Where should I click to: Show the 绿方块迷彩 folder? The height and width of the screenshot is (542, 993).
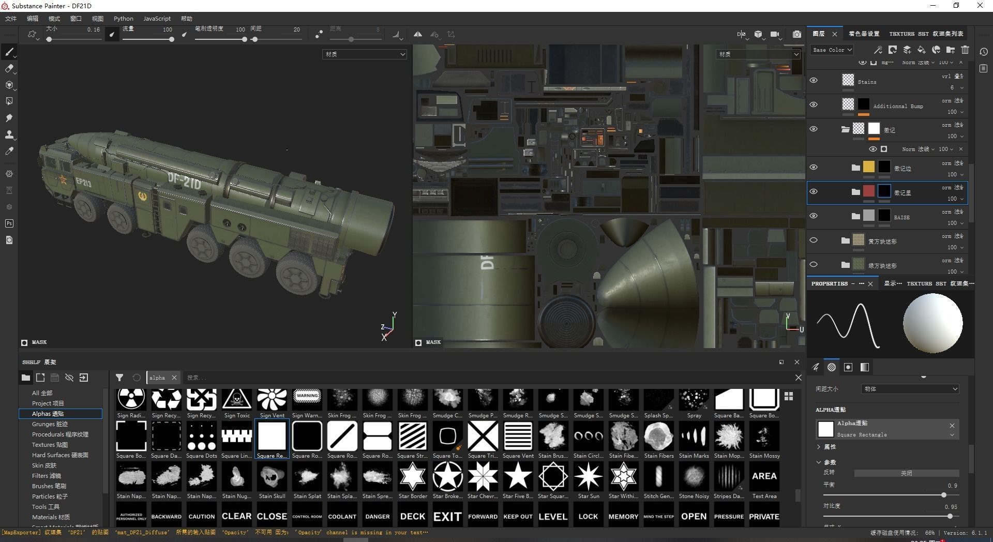(814, 264)
